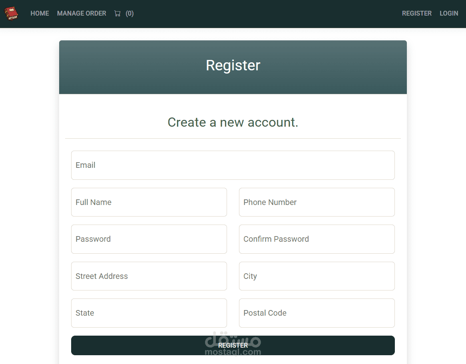Open MANAGE ORDER in the navbar

click(82, 14)
